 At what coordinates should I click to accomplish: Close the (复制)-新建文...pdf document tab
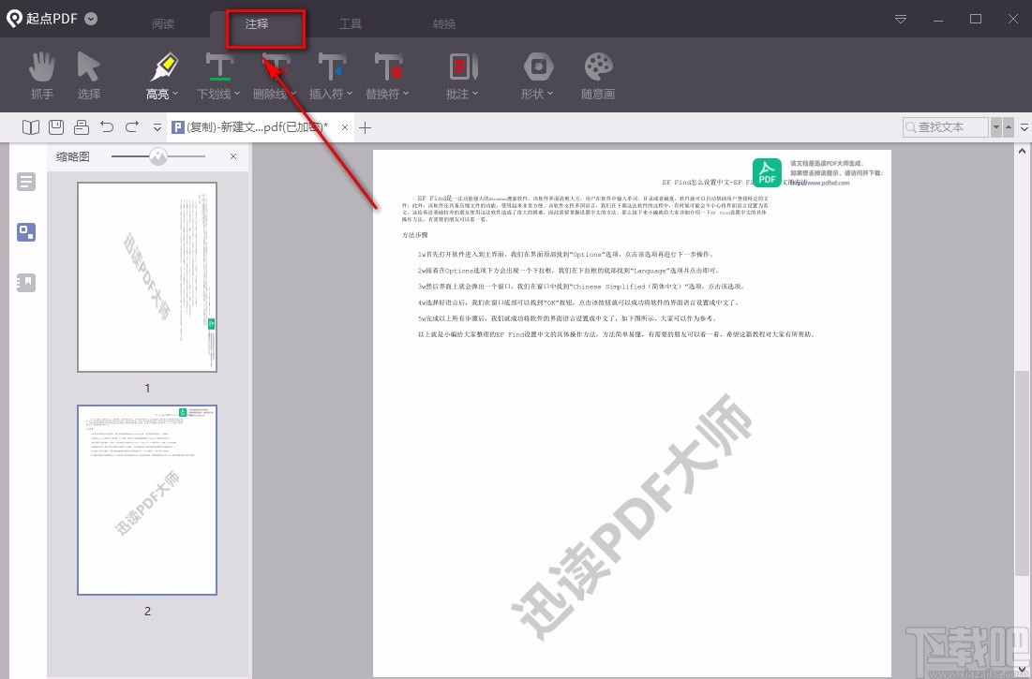coord(345,126)
